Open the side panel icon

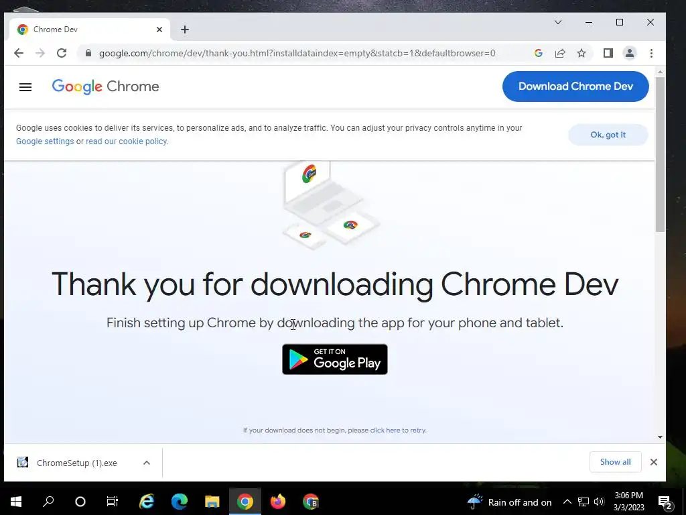(x=608, y=53)
